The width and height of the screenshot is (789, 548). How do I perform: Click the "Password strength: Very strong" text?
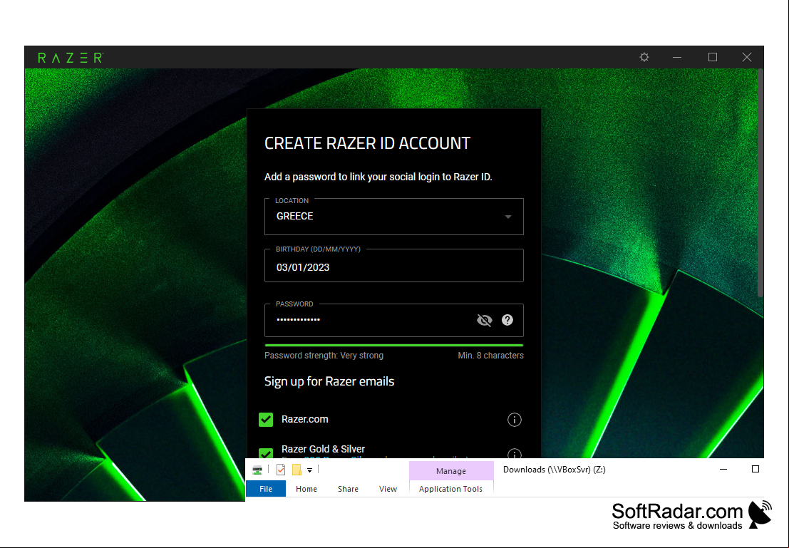click(324, 356)
